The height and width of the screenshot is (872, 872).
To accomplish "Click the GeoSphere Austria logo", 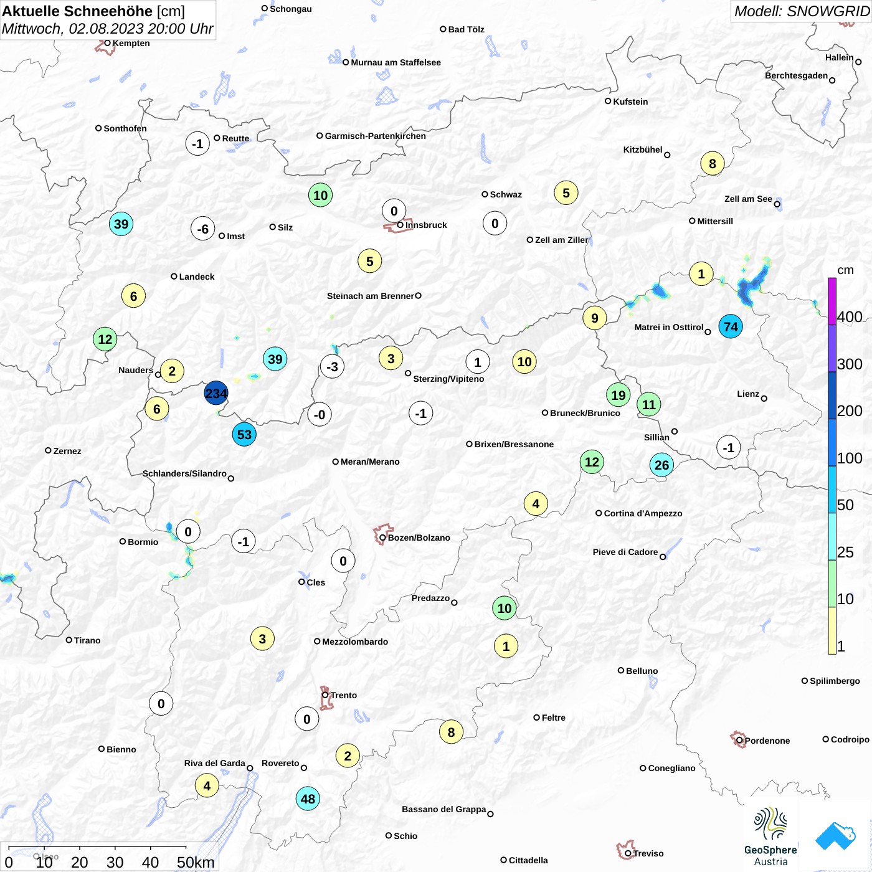I will [x=770, y=836].
